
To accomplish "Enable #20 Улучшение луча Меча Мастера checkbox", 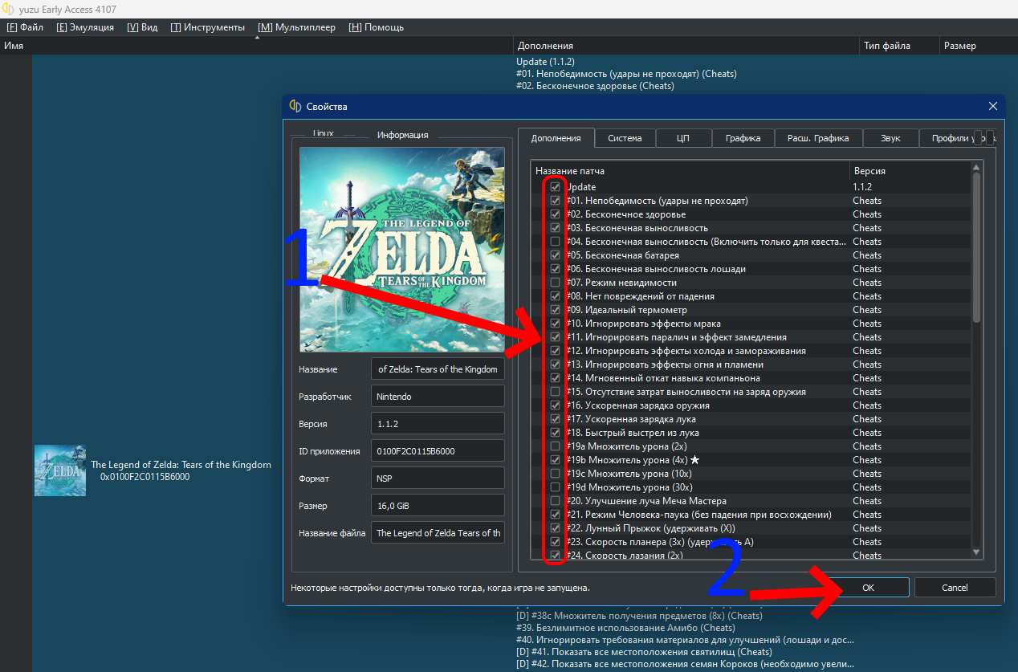I will (555, 501).
